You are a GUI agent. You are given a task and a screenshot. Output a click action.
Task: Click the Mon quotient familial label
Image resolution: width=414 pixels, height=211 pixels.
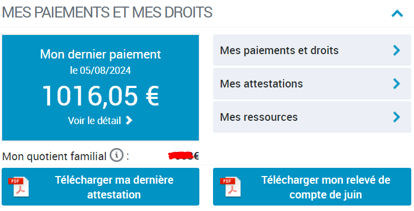54,156
